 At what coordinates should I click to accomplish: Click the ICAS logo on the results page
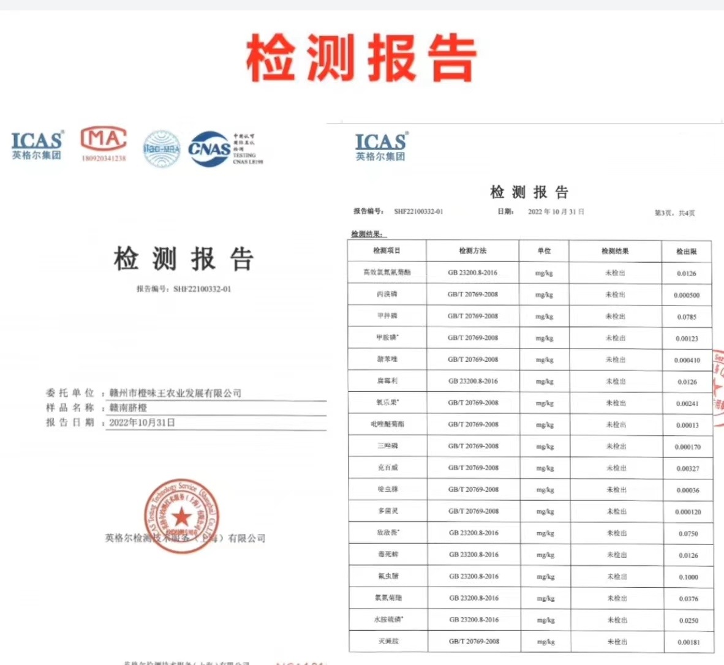[381, 147]
